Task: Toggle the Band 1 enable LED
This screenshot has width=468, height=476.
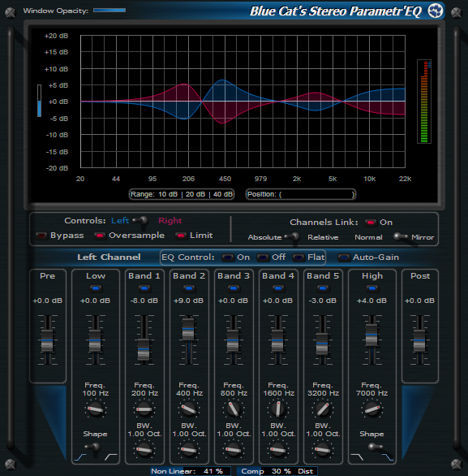Action: click(x=144, y=288)
